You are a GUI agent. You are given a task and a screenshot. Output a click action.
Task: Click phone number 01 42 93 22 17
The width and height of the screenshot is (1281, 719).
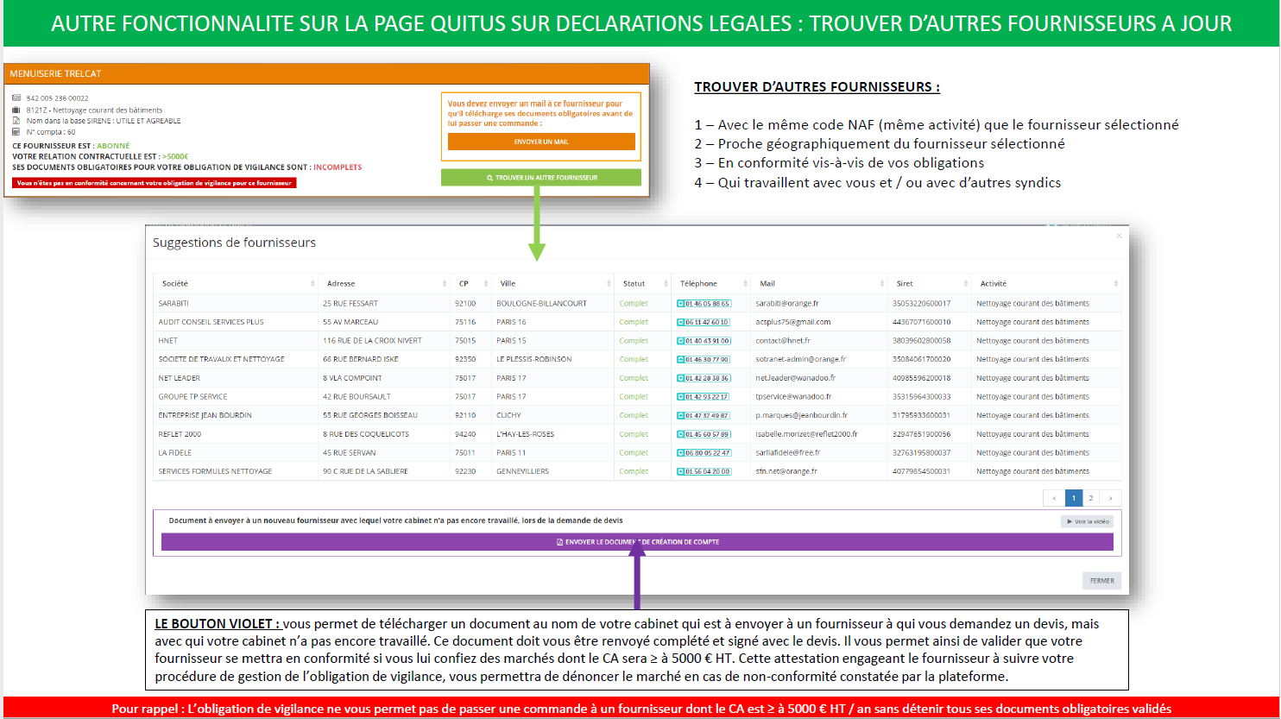(x=704, y=397)
